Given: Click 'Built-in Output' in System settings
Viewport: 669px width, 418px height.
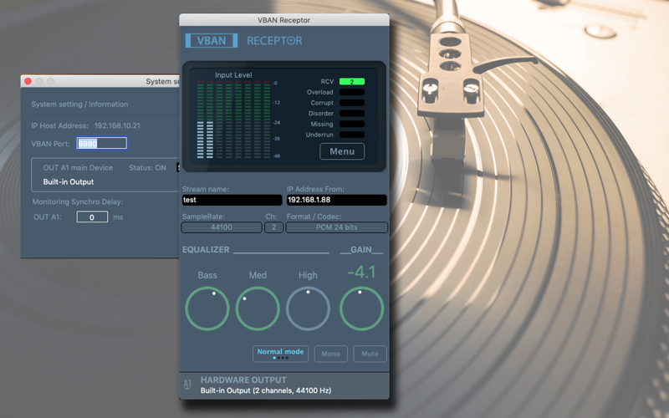Looking at the screenshot, I should (x=69, y=181).
